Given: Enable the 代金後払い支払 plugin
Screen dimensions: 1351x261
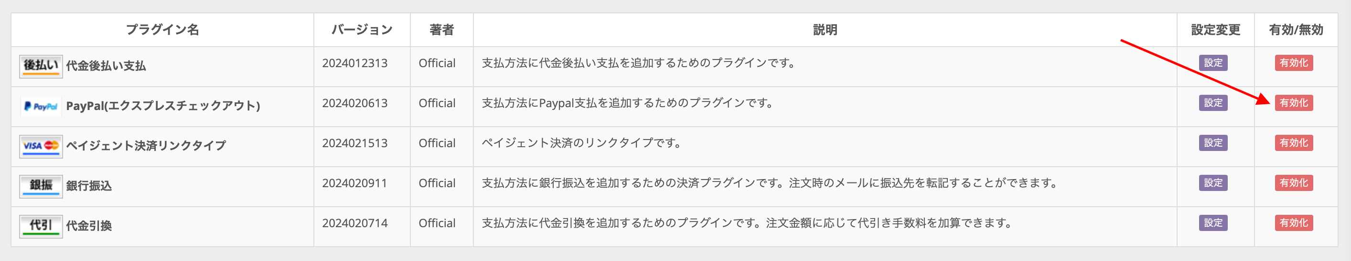Looking at the screenshot, I should point(1293,63).
